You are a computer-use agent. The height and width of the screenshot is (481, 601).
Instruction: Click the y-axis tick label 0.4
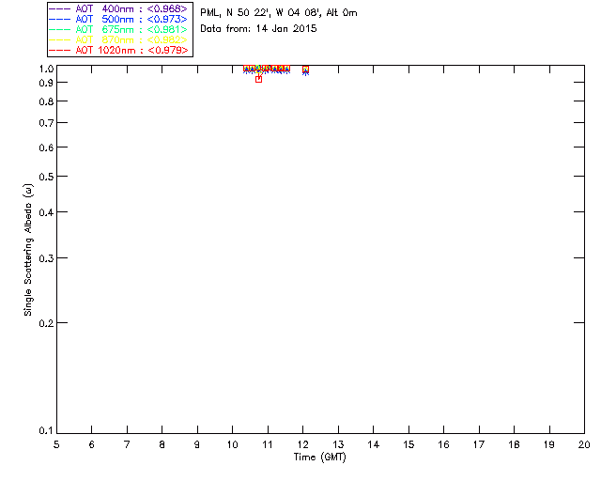(46, 212)
